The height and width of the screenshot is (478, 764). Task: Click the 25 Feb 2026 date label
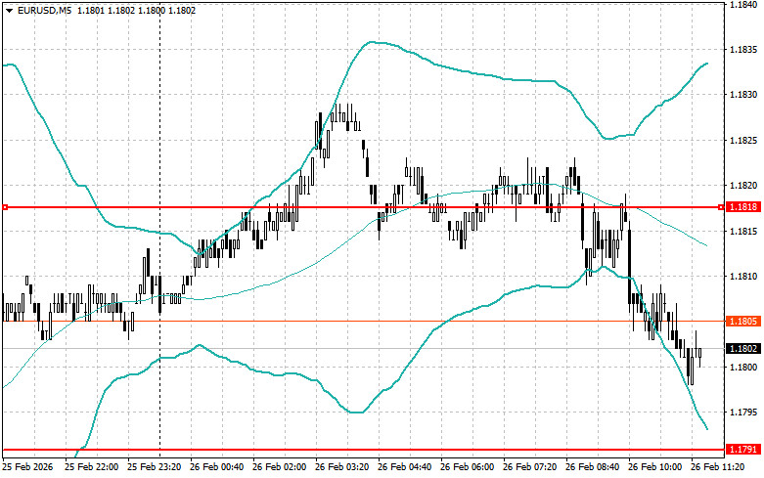point(27,467)
